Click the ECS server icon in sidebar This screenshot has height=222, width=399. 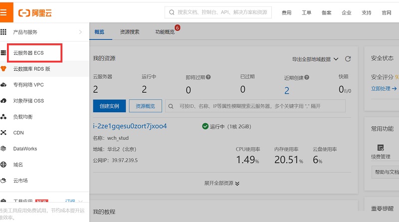[x=3, y=53]
